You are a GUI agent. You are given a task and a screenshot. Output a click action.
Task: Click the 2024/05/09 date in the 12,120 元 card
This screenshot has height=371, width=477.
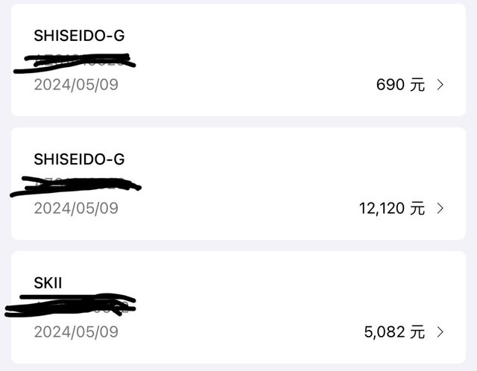(76, 209)
